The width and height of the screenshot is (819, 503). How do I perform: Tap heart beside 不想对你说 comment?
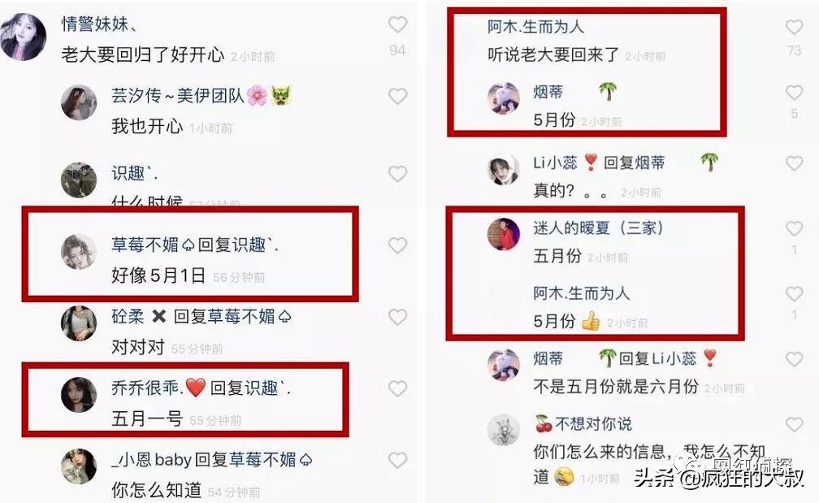pos(794,424)
